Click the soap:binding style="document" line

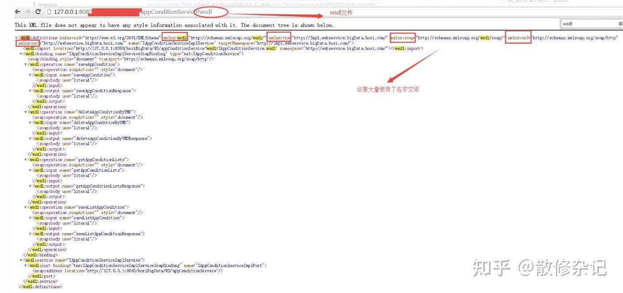(121, 59)
